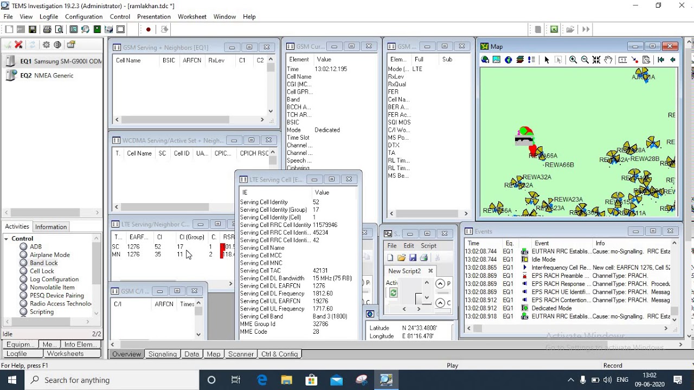Click the red X deactivate equipment icon
This screenshot has height=390, width=694.
(x=19, y=45)
